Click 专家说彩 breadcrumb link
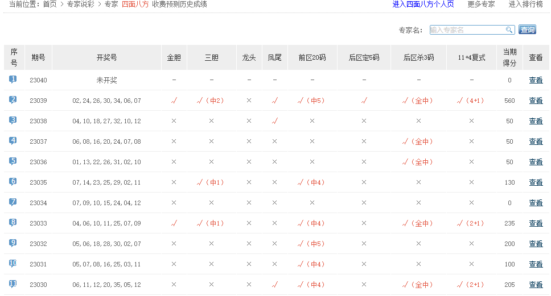The height and width of the screenshot is (296, 551). (x=80, y=5)
